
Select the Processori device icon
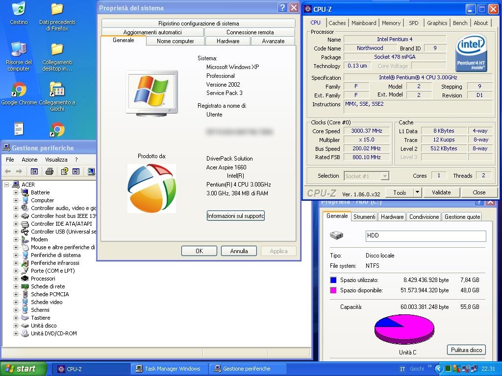coord(25,279)
